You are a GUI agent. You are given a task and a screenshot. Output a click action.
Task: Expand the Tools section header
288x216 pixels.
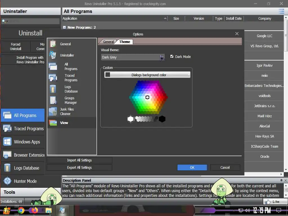click(30, 192)
